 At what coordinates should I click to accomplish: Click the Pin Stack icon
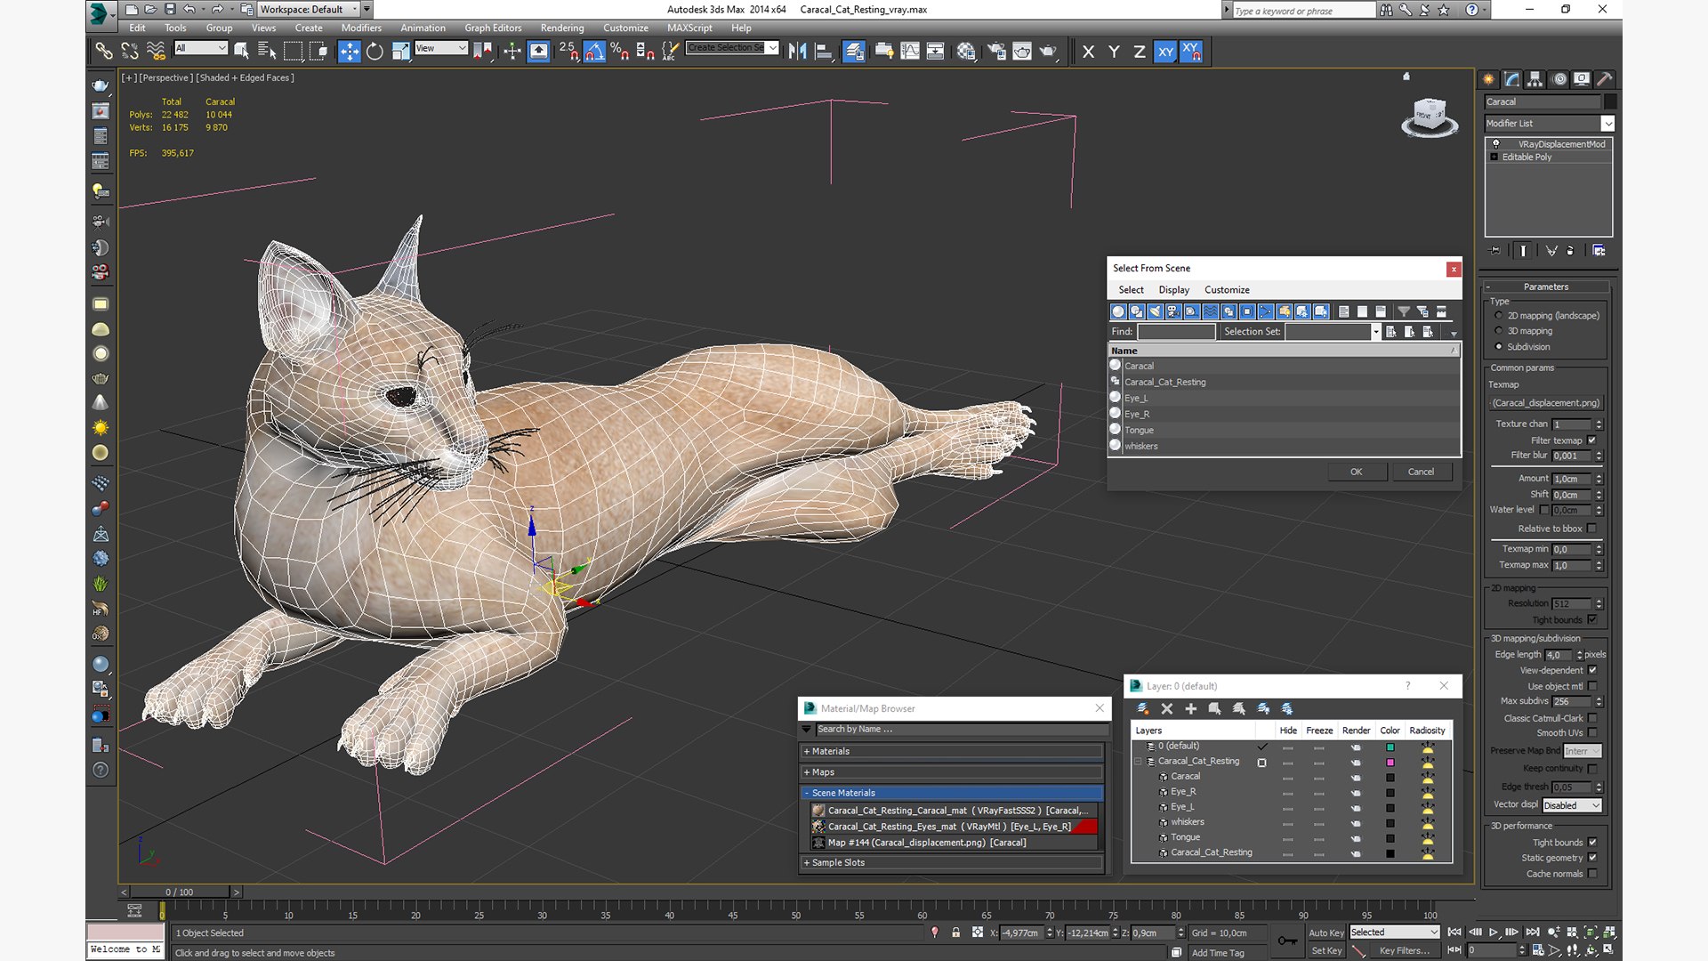[1494, 251]
